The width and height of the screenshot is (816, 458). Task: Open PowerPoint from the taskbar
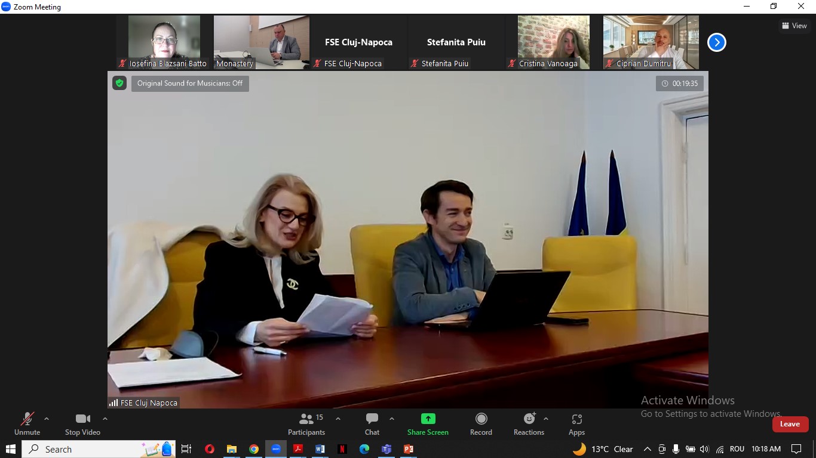[x=409, y=449]
